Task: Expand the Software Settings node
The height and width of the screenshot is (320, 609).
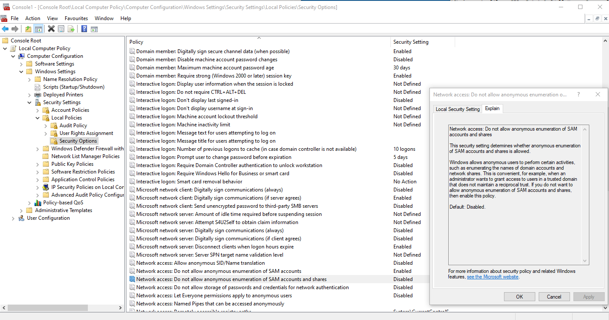Action: [x=21, y=64]
